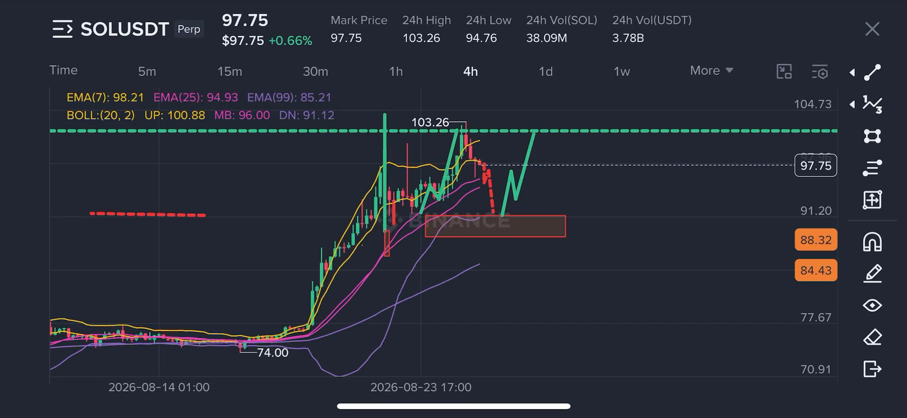This screenshot has height=418, width=907.
Task: Select the wave pattern drawing tool
Action: point(872,104)
